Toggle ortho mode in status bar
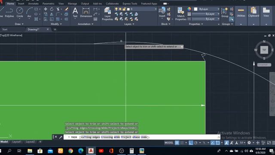Image resolution: width=275 pixels, height=155 pixels. click(191, 143)
